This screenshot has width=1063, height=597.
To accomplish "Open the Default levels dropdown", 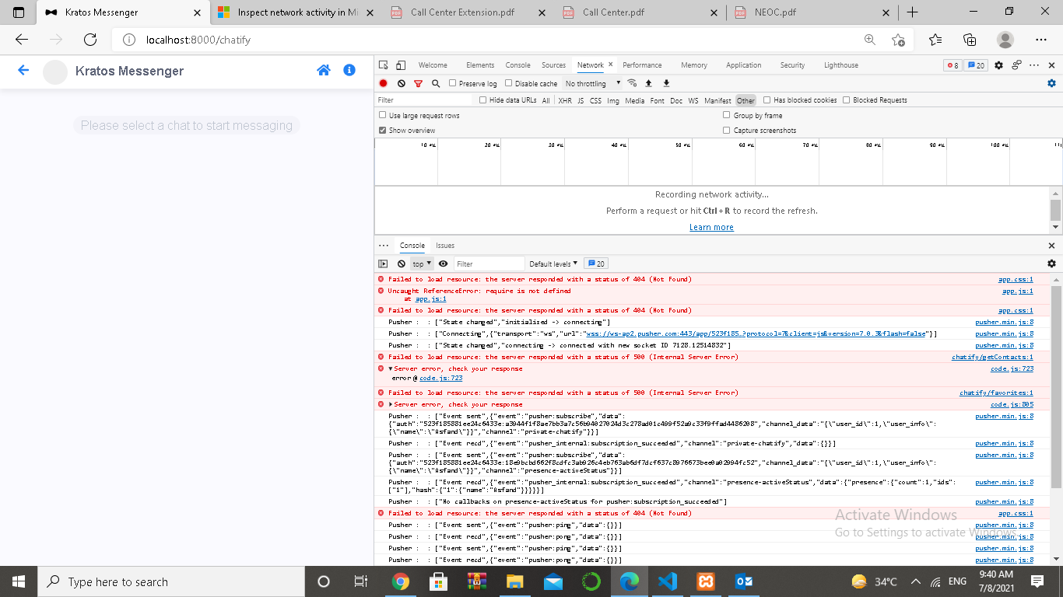I will 553,264.
